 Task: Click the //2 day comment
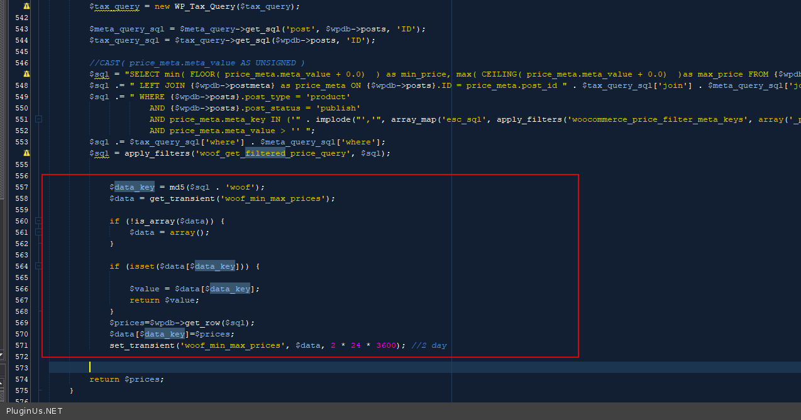click(429, 345)
